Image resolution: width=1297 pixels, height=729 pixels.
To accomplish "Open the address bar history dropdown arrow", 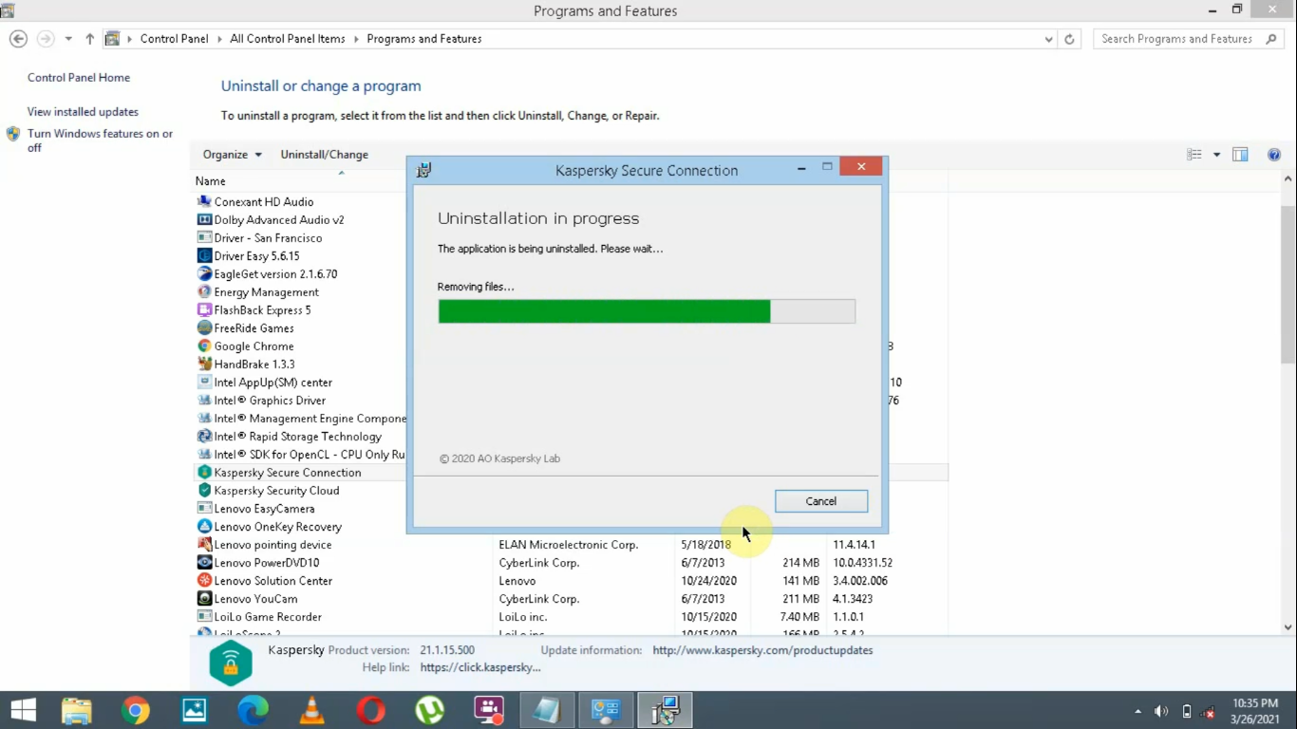I will tap(1048, 39).
